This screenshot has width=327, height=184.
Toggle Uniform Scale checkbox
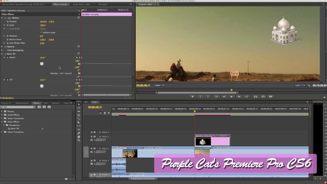tap(41, 32)
